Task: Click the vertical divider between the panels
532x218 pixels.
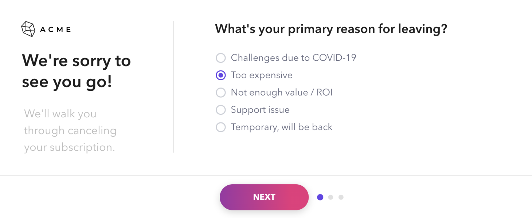Action: [173, 86]
